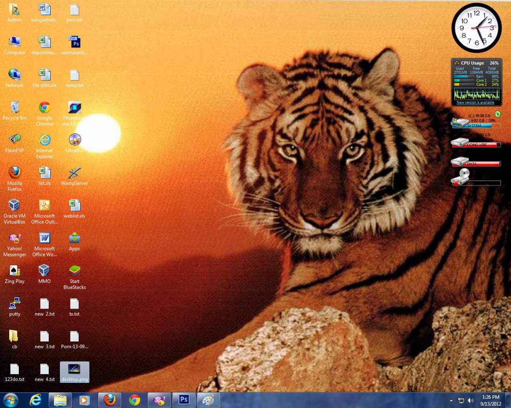511x408 pixels.
Task: Select the Start BlueStacks shortcut
Action: click(x=74, y=271)
